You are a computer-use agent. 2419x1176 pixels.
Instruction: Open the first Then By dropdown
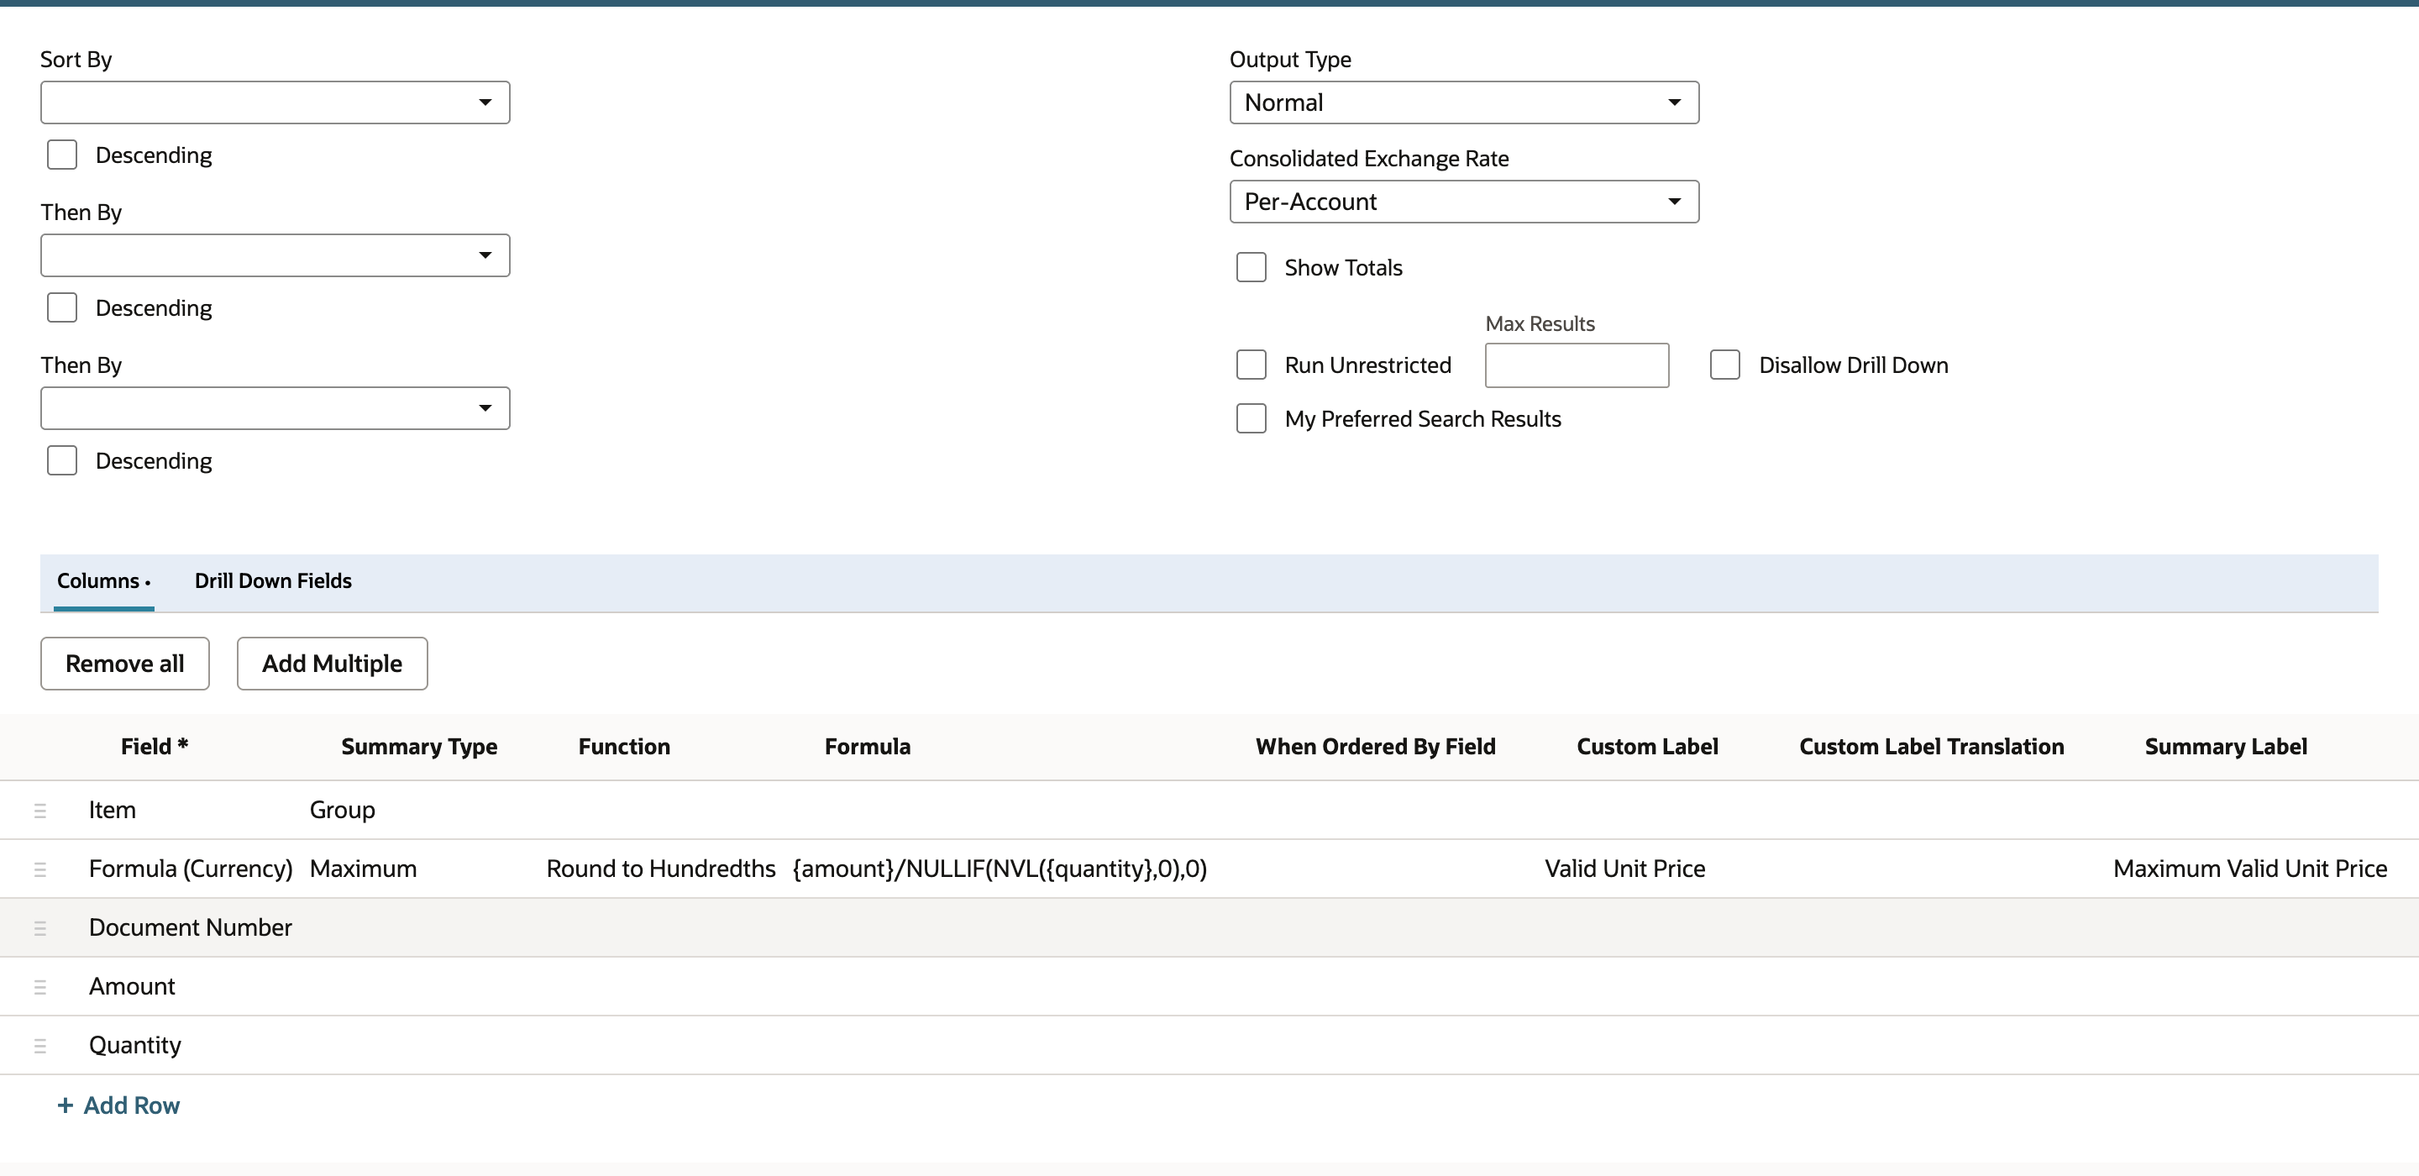coord(275,255)
